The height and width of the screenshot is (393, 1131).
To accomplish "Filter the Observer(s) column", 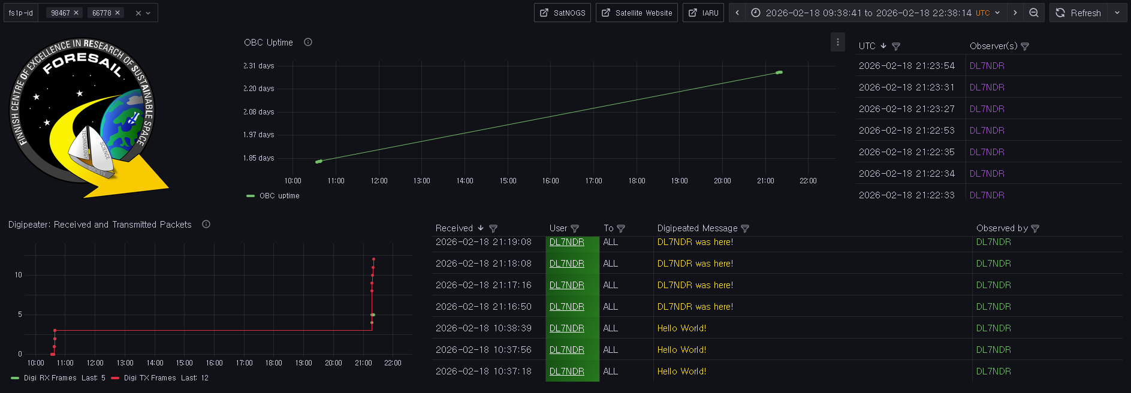I will pos(1025,46).
